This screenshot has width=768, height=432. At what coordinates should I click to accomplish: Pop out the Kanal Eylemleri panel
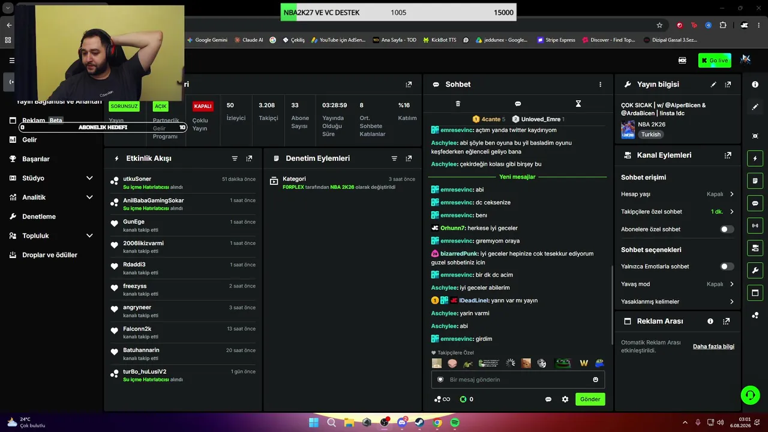tap(728, 155)
